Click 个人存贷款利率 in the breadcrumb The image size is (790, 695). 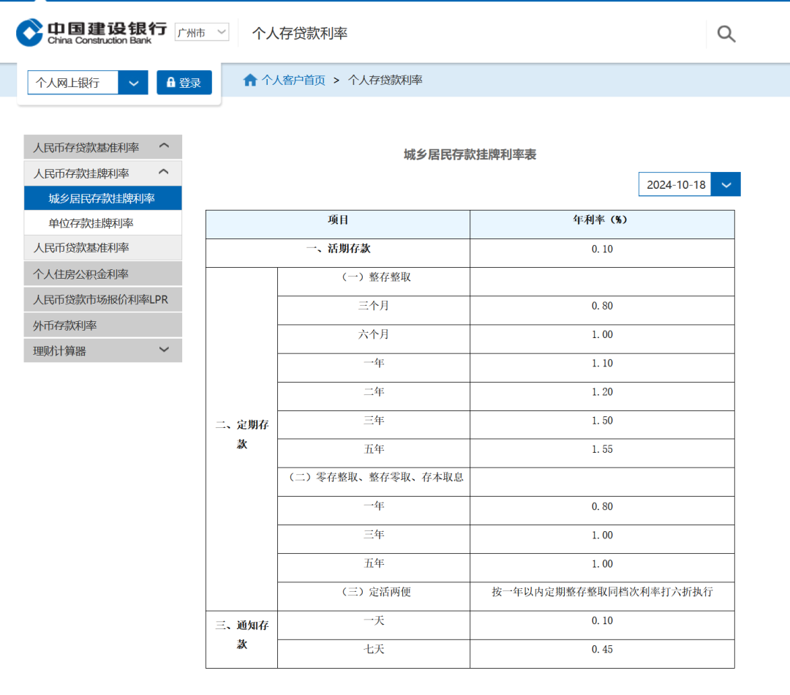385,80
